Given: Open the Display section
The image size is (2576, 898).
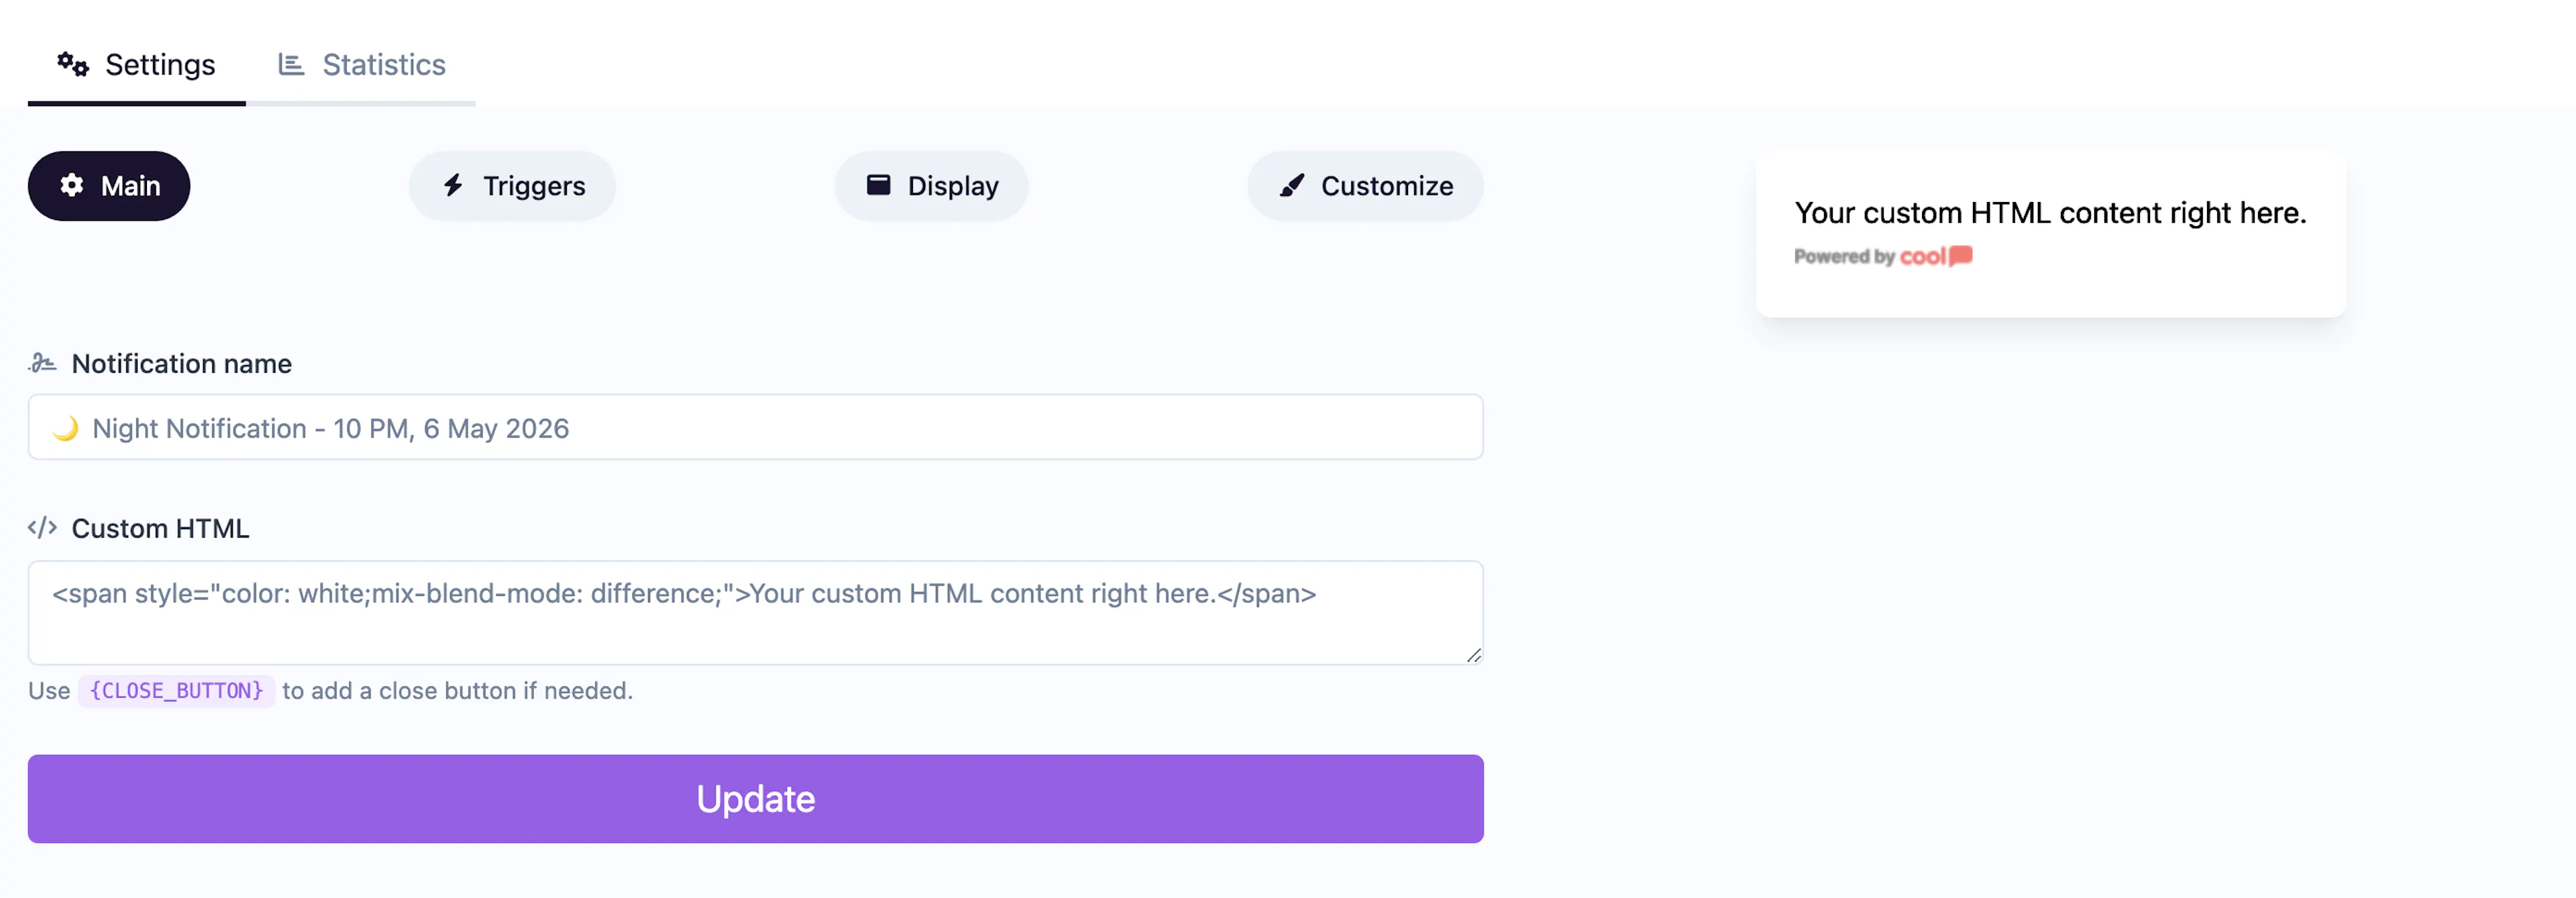Looking at the screenshot, I should click(931, 186).
